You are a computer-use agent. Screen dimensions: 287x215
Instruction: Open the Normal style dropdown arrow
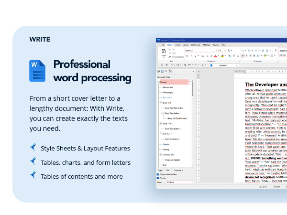pyautogui.click(x=190, y=82)
